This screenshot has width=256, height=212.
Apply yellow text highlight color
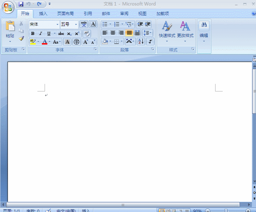[33, 42]
